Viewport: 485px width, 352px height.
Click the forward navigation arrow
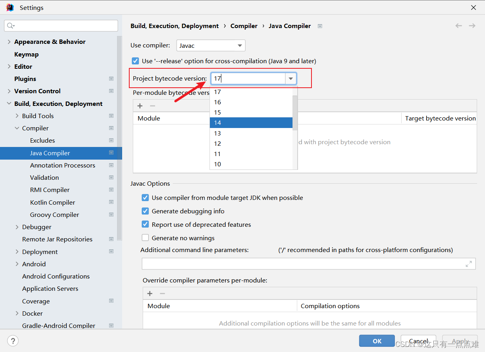[472, 26]
